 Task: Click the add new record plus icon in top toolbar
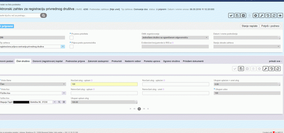[243, 15]
